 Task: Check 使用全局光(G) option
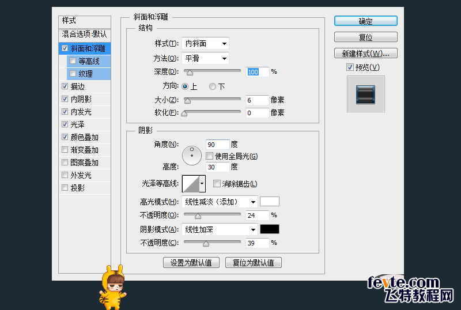209,156
